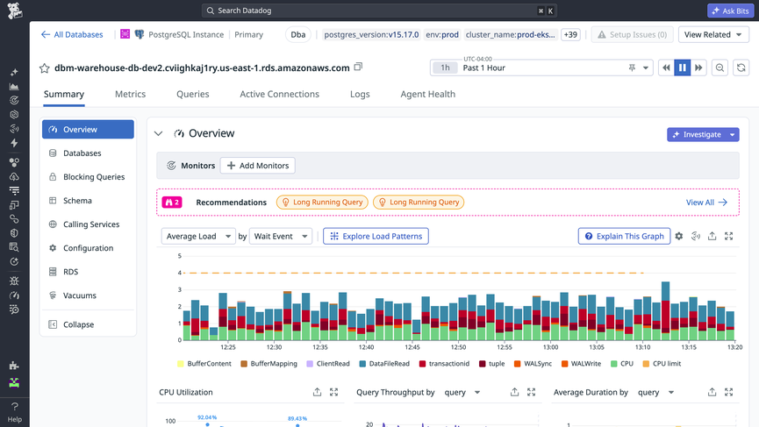Open the Wait Event dropdown
Image resolution: width=759 pixels, height=427 pixels.
click(x=281, y=236)
